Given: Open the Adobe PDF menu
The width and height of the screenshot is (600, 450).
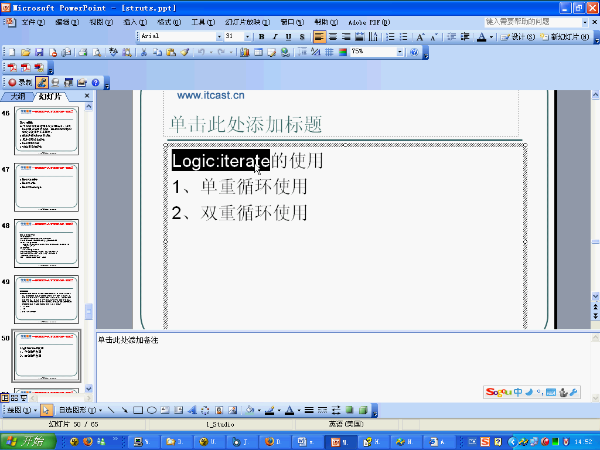Looking at the screenshot, I should [369, 22].
